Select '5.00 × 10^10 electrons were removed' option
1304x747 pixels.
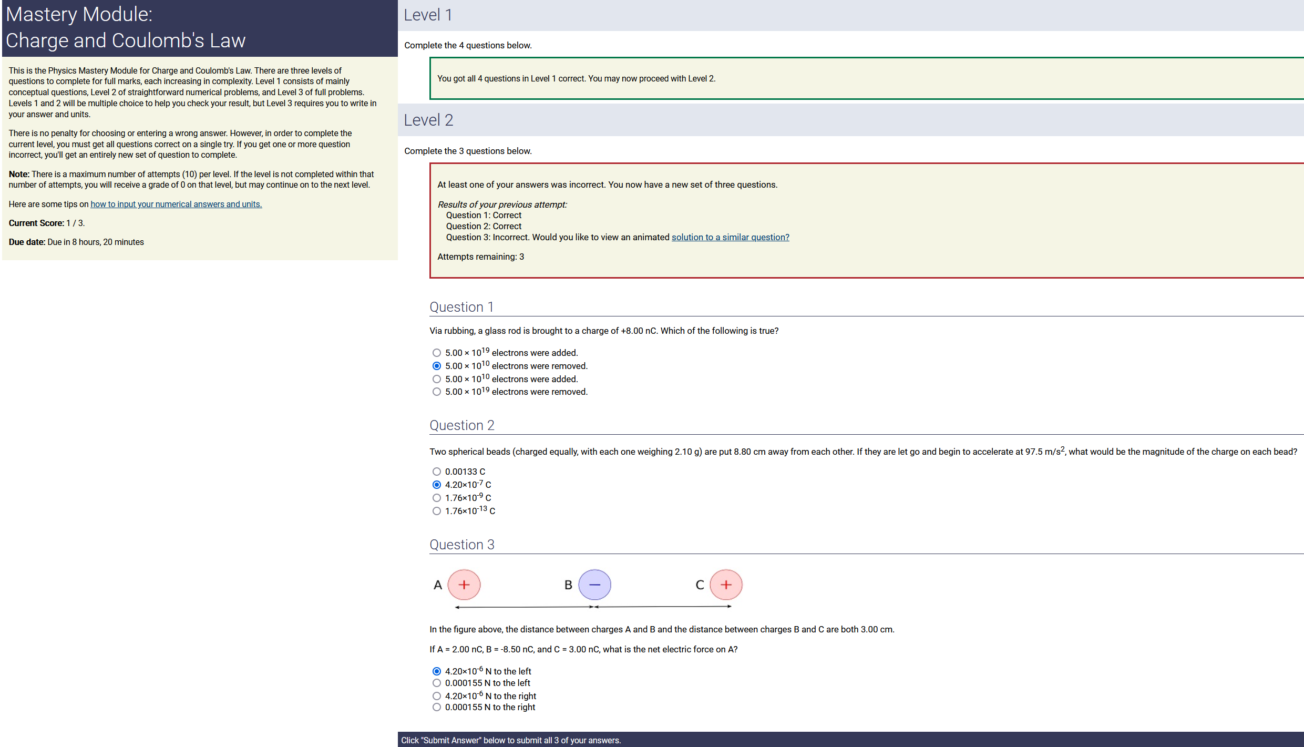point(436,366)
